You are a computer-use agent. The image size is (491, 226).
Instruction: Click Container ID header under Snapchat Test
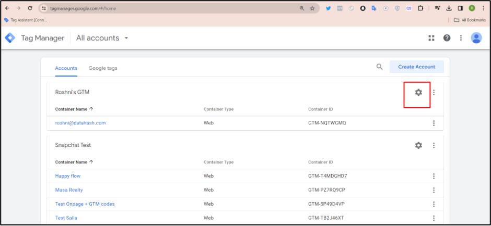point(320,162)
